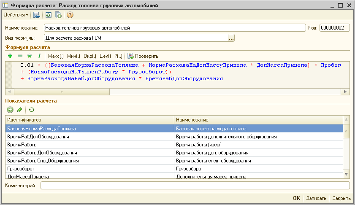Click the Комментарий input field

point(195,186)
